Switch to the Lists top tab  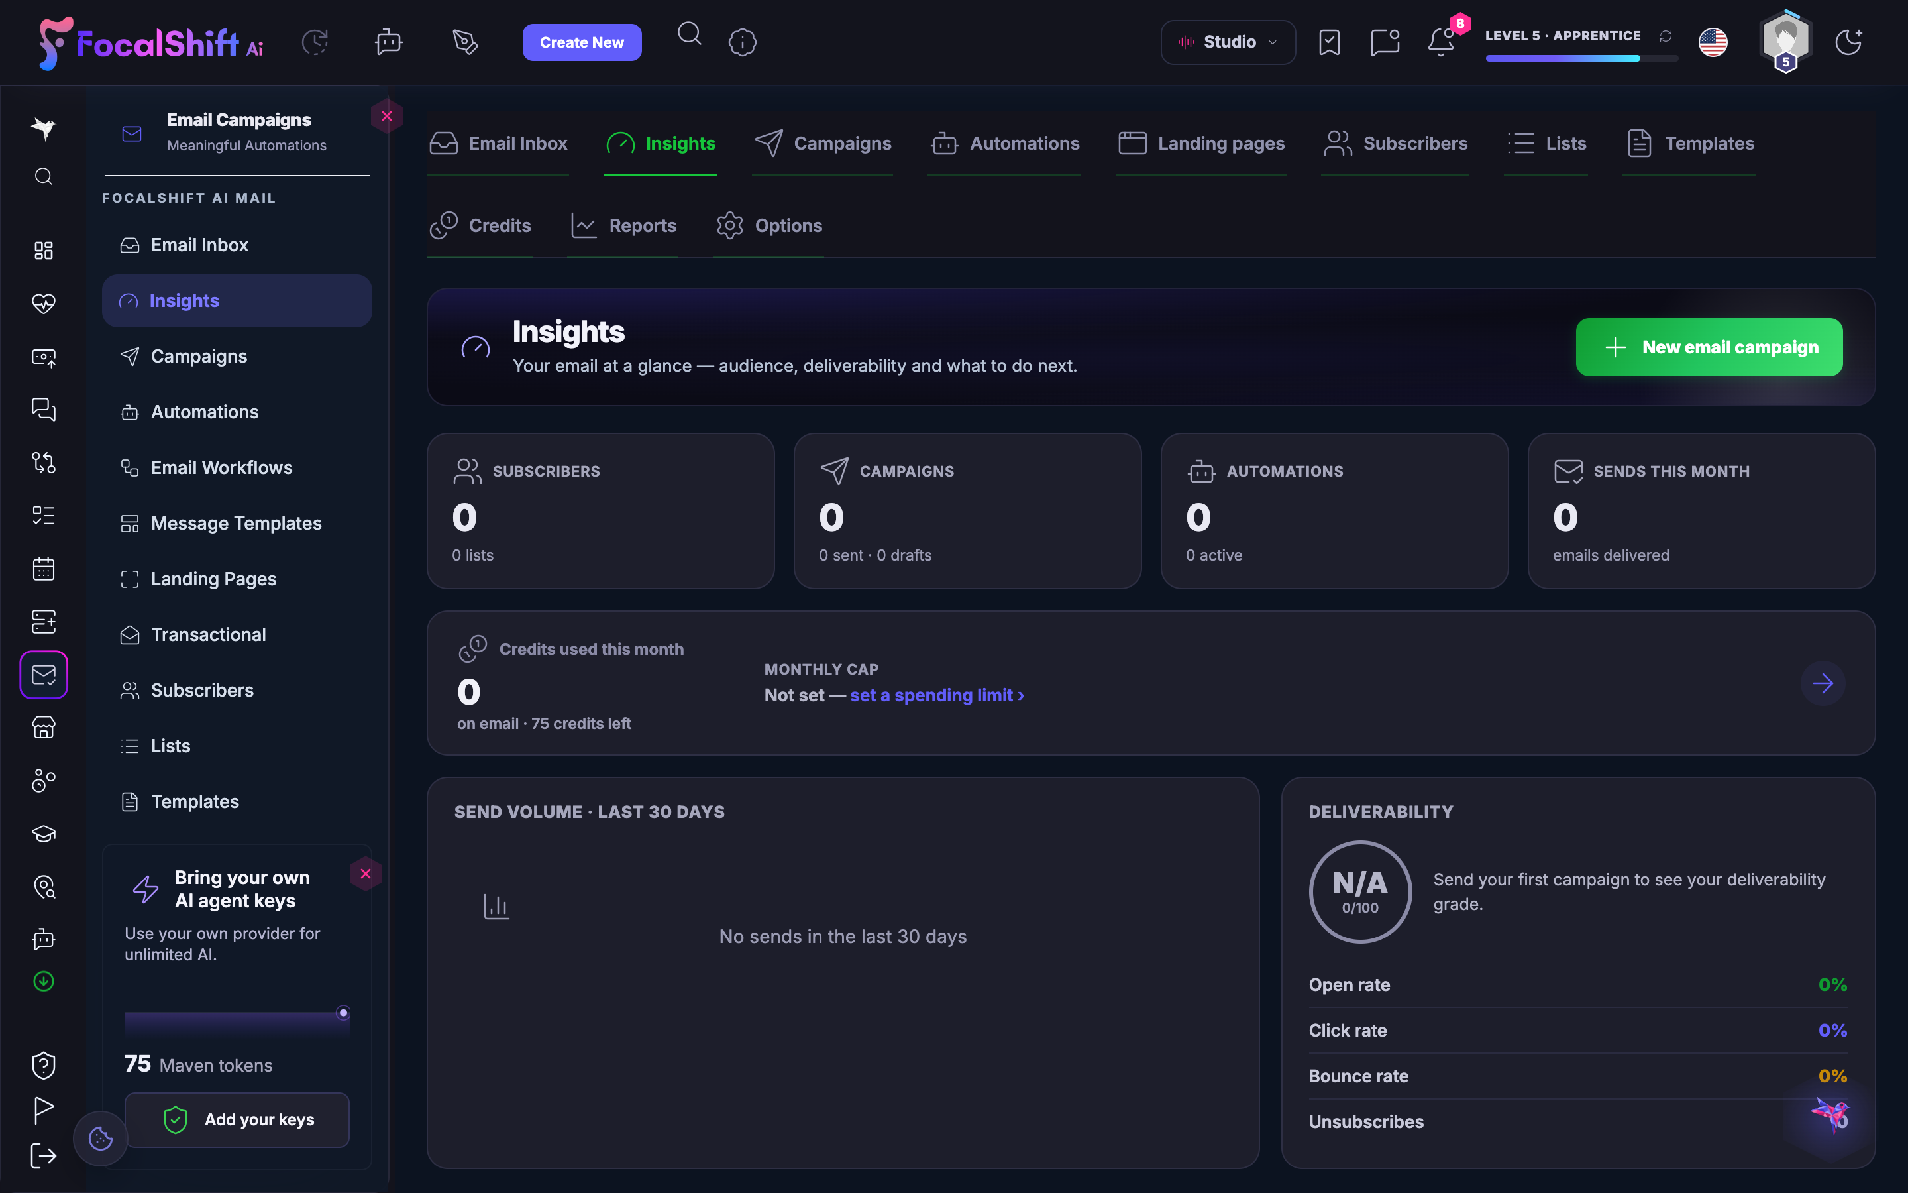point(1546,144)
